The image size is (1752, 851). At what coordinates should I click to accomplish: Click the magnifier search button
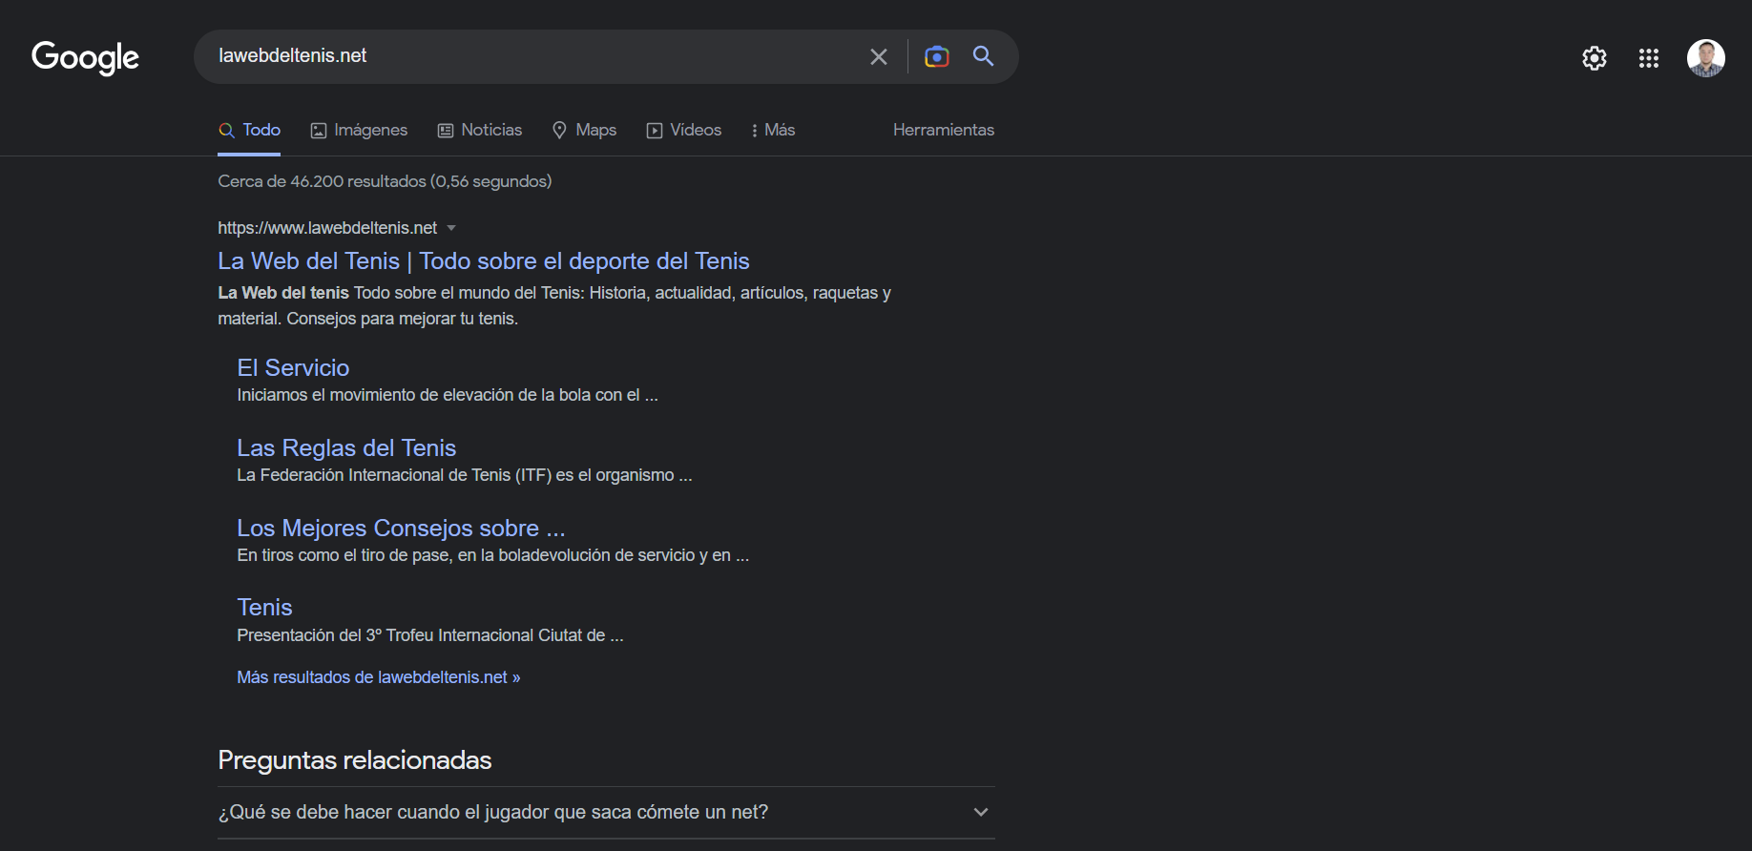(x=983, y=56)
